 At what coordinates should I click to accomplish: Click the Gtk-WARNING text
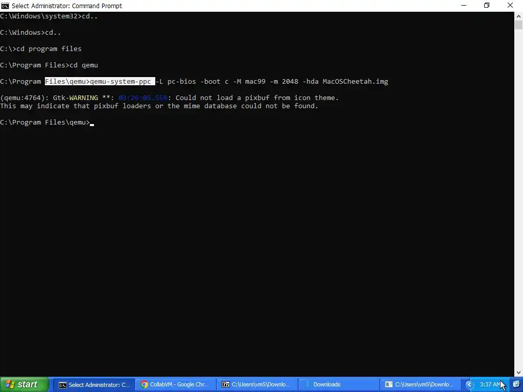(76, 97)
